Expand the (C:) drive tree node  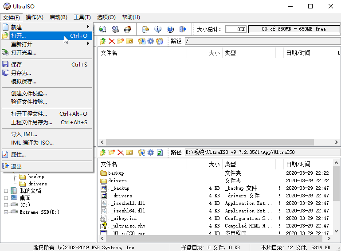(x=6, y=205)
